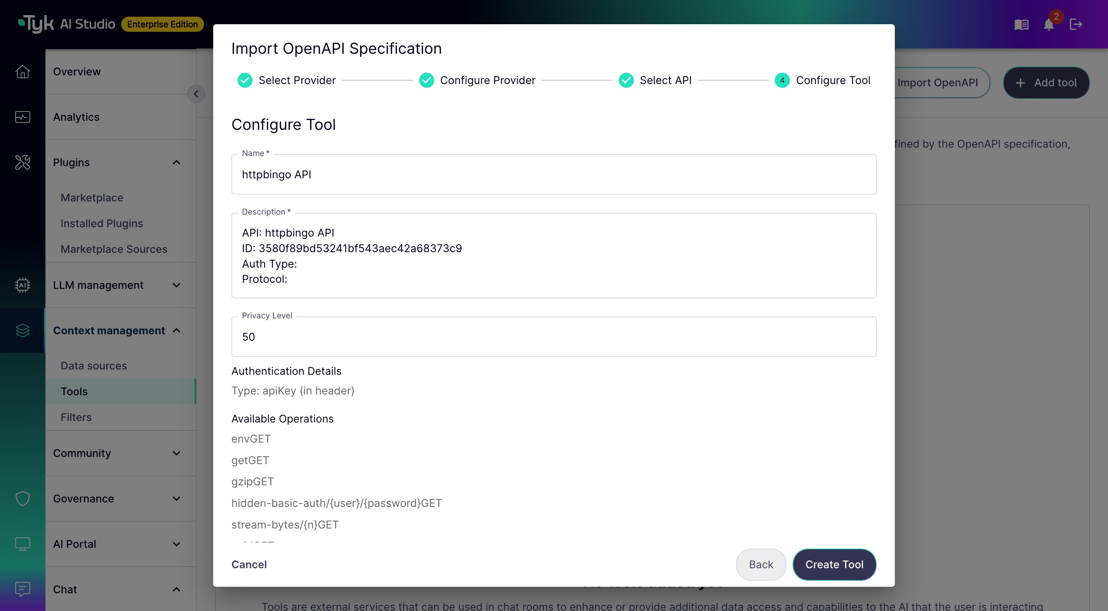Click the envGET operation
The width and height of the screenshot is (1108, 611).
[251, 439]
